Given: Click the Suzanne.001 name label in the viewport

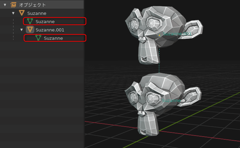Looking at the screenshot, I should [x=177, y=34].
